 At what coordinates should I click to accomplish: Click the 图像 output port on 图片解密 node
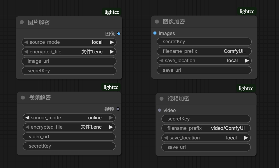point(119,34)
